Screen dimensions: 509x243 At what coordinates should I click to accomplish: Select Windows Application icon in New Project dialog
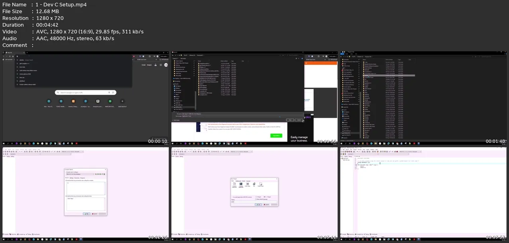point(234,184)
